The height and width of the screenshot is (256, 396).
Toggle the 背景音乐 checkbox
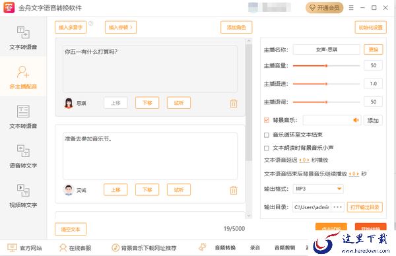pos(267,120)
